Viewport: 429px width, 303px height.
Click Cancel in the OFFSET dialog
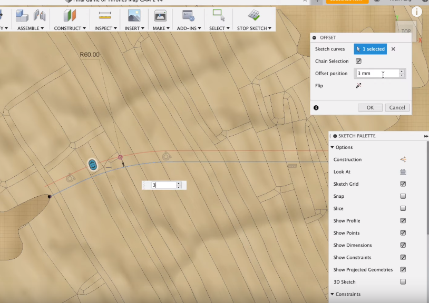[397, 107]
